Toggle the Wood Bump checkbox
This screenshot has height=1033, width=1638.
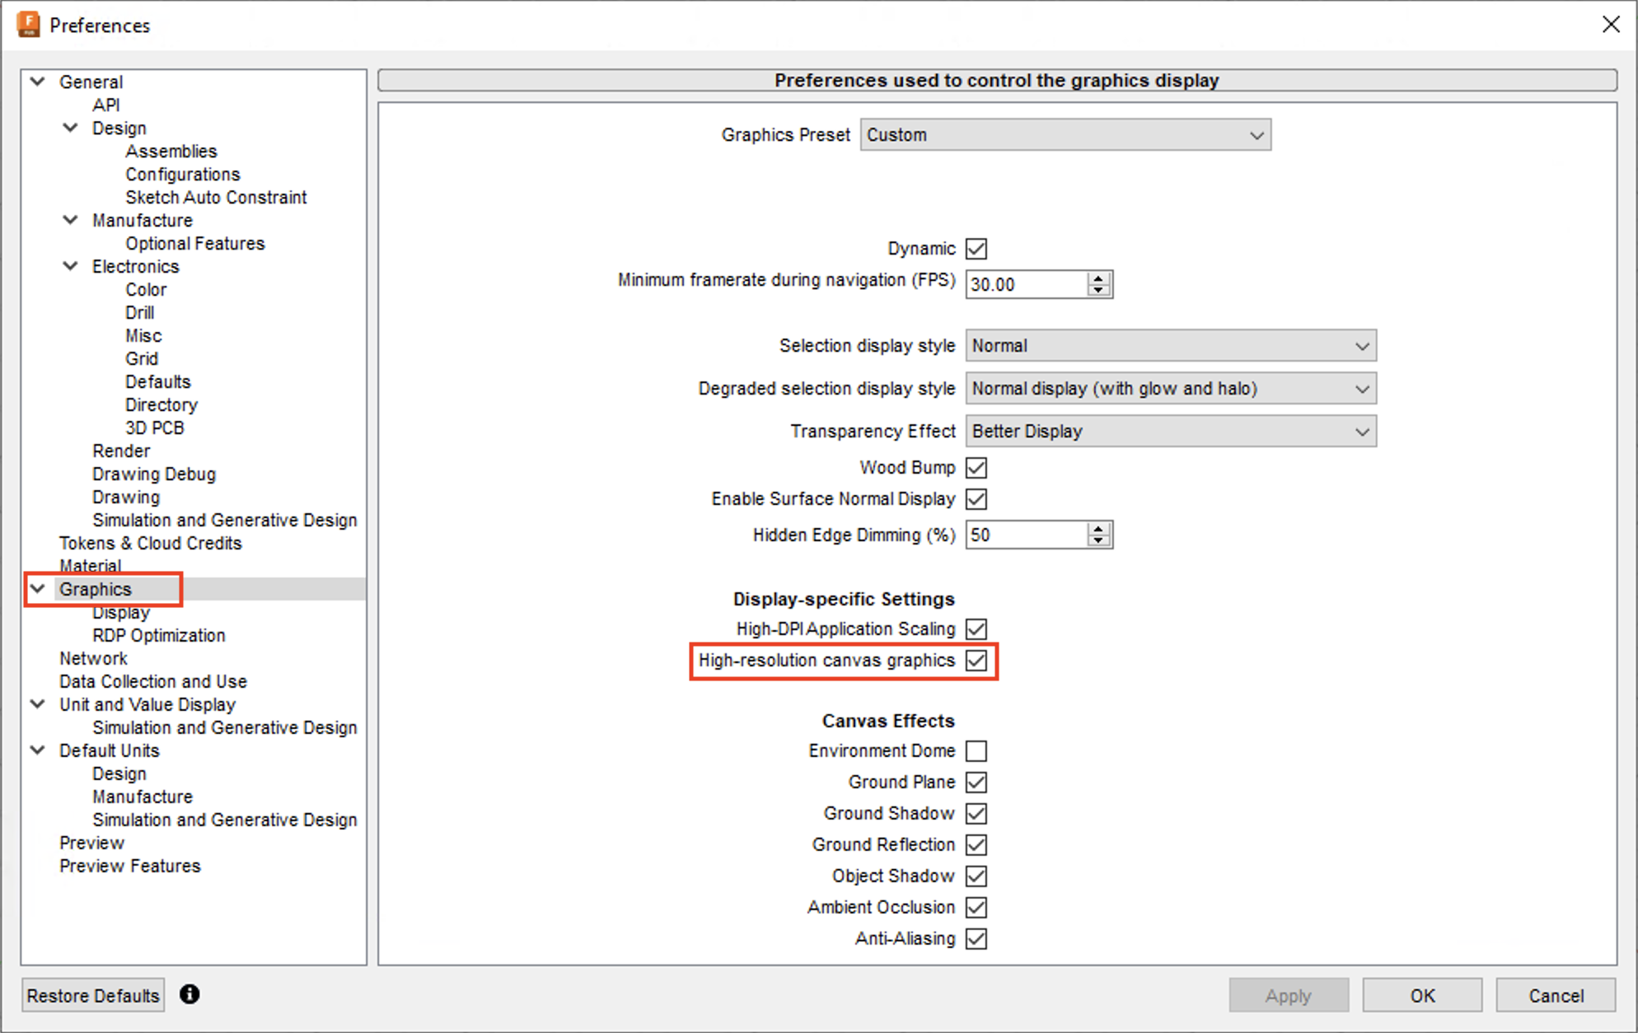pos(976,467)
